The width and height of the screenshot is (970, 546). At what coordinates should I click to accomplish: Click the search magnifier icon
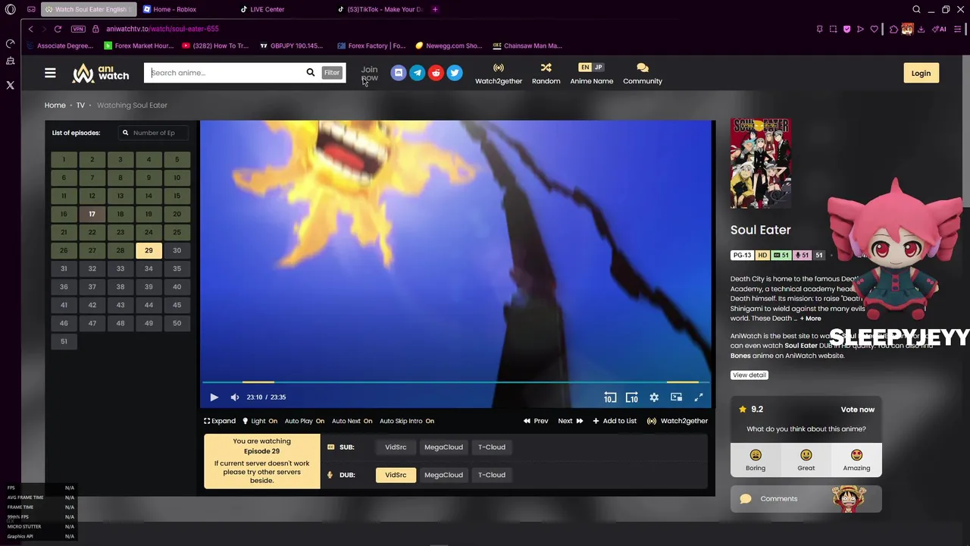click(310, 73)
